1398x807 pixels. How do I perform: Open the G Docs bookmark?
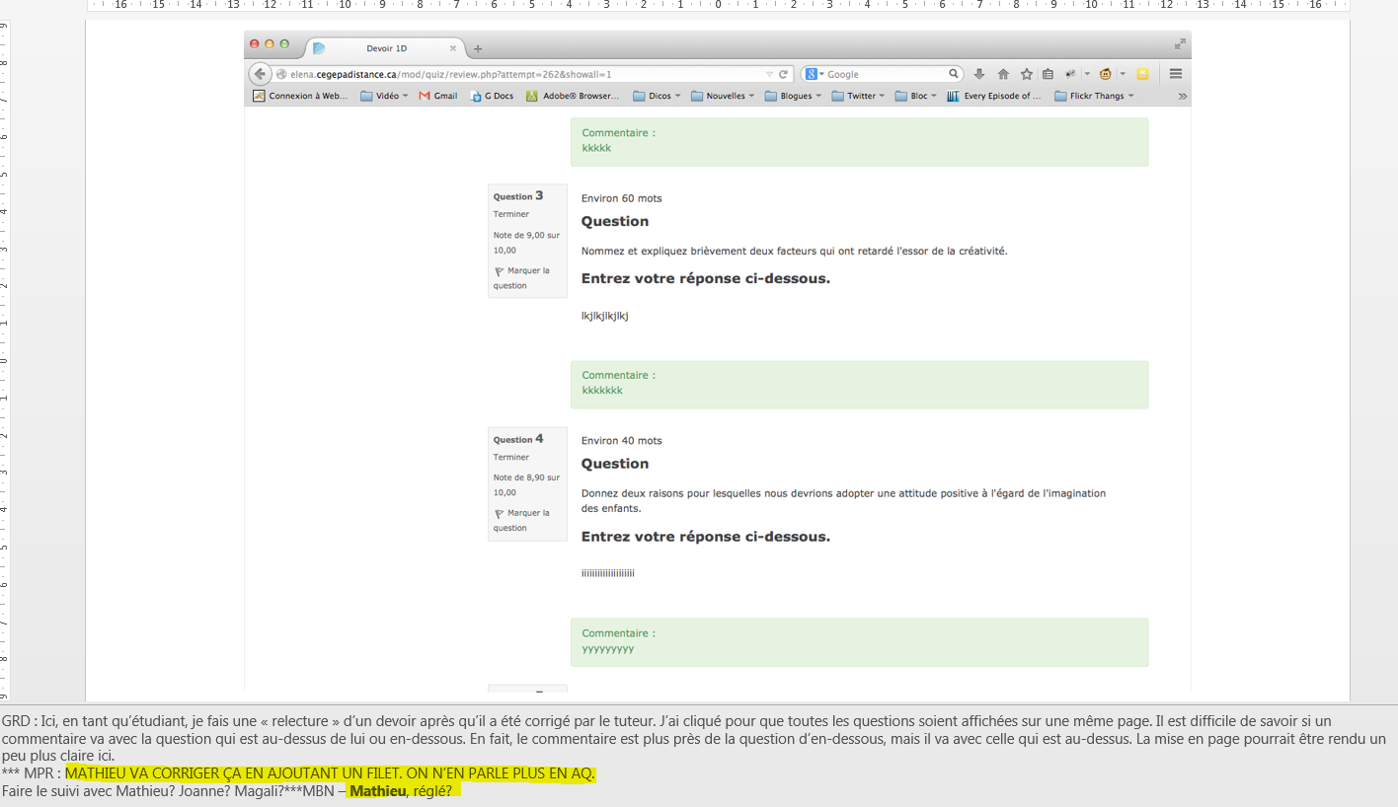[492, 97]
